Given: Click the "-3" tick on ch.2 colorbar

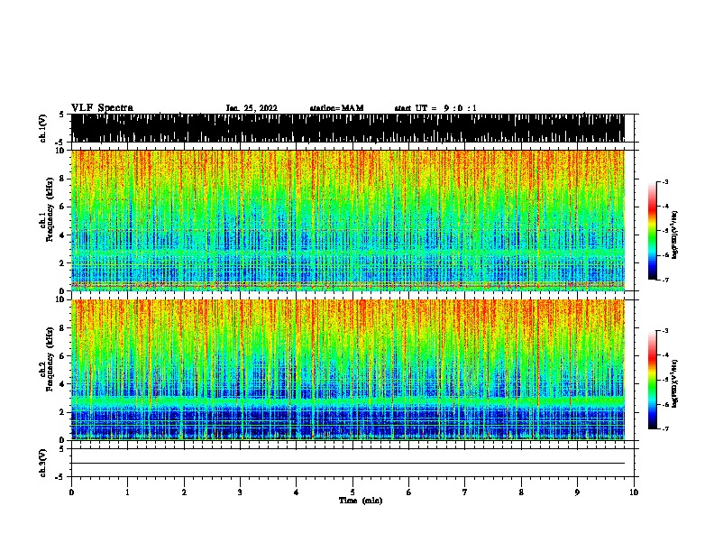Looking at the screenshot, I should coord(664,331).
